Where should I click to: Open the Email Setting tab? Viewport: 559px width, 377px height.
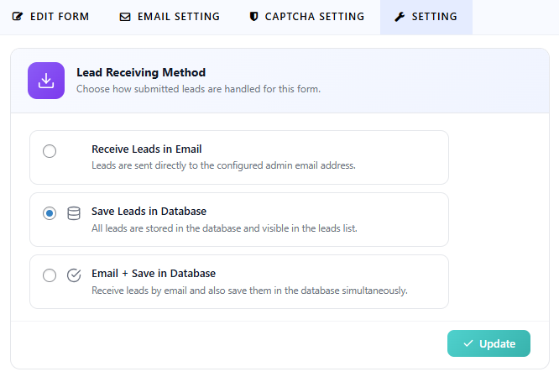(178, 17)
